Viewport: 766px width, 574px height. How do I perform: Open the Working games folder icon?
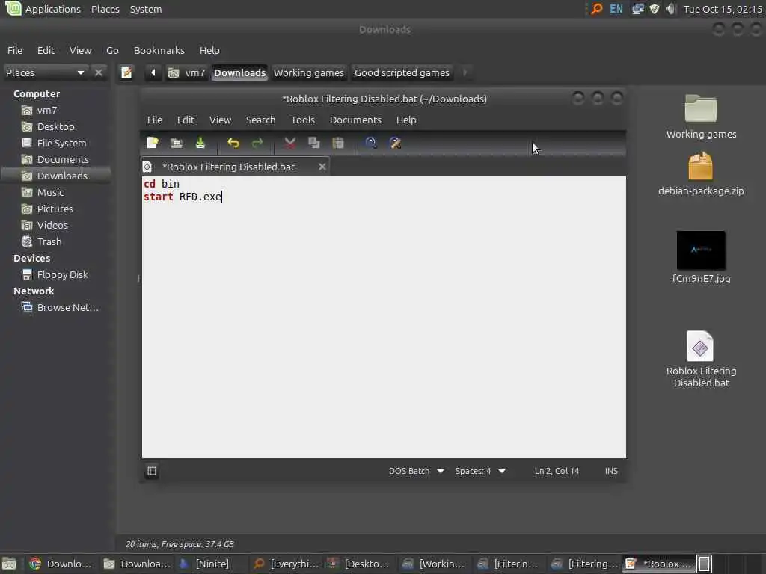click(700, 108)
